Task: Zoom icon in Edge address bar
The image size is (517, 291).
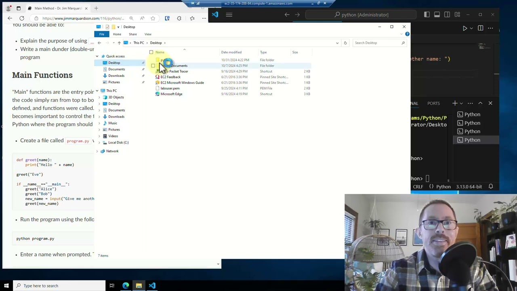Action: [x=131, y=18]
